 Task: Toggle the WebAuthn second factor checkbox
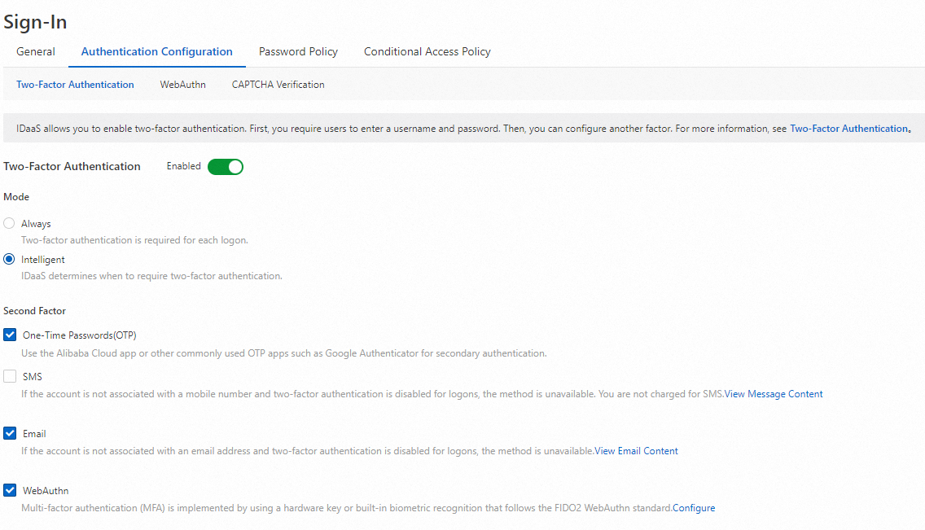10,491
